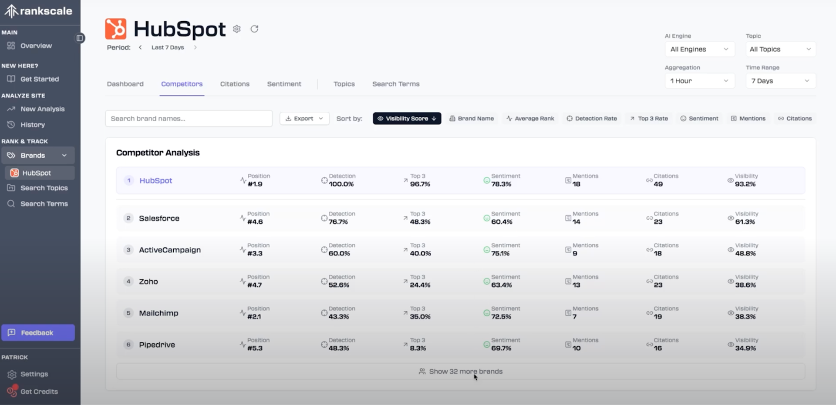Click the ActiveCampaign row detection icon
The width and height of the screenshot is (836, 405).
(x=324, y=250)
